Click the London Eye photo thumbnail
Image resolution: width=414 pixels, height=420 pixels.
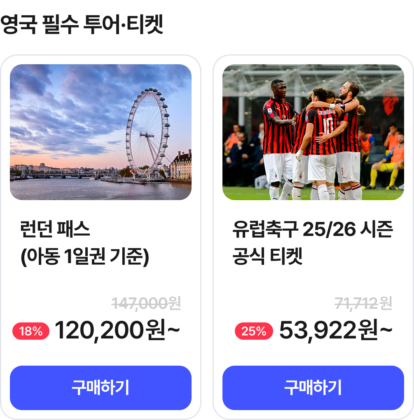click(x=101, y=132)
